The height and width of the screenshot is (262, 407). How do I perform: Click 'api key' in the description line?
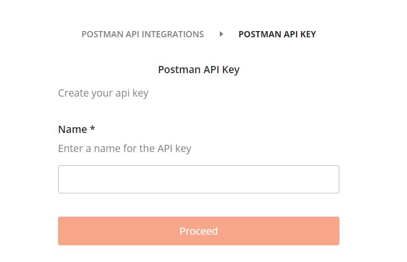(x=132, y=93)
